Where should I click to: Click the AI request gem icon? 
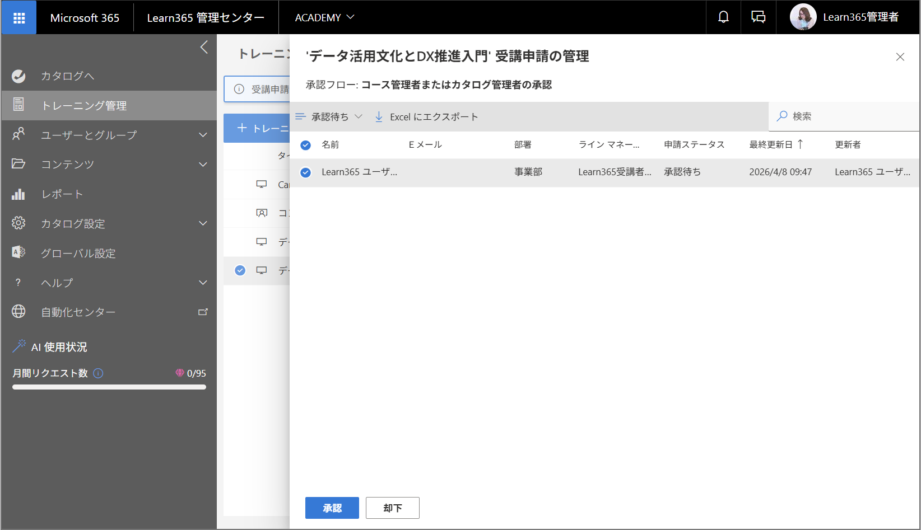(x=180, y=373)
